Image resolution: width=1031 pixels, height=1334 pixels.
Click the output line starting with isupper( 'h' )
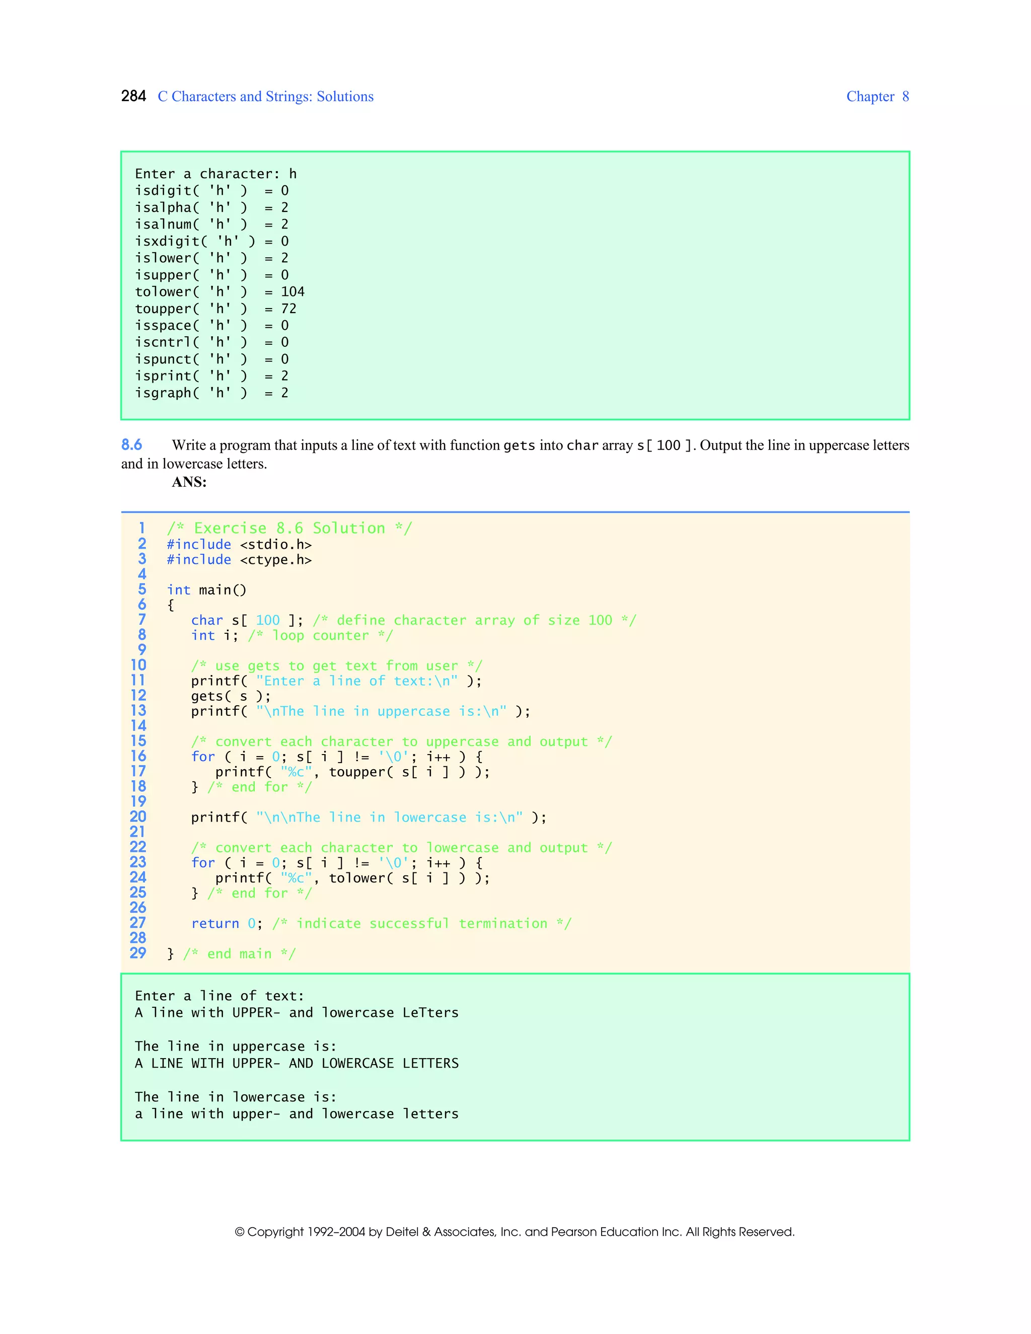pos(211,275)
